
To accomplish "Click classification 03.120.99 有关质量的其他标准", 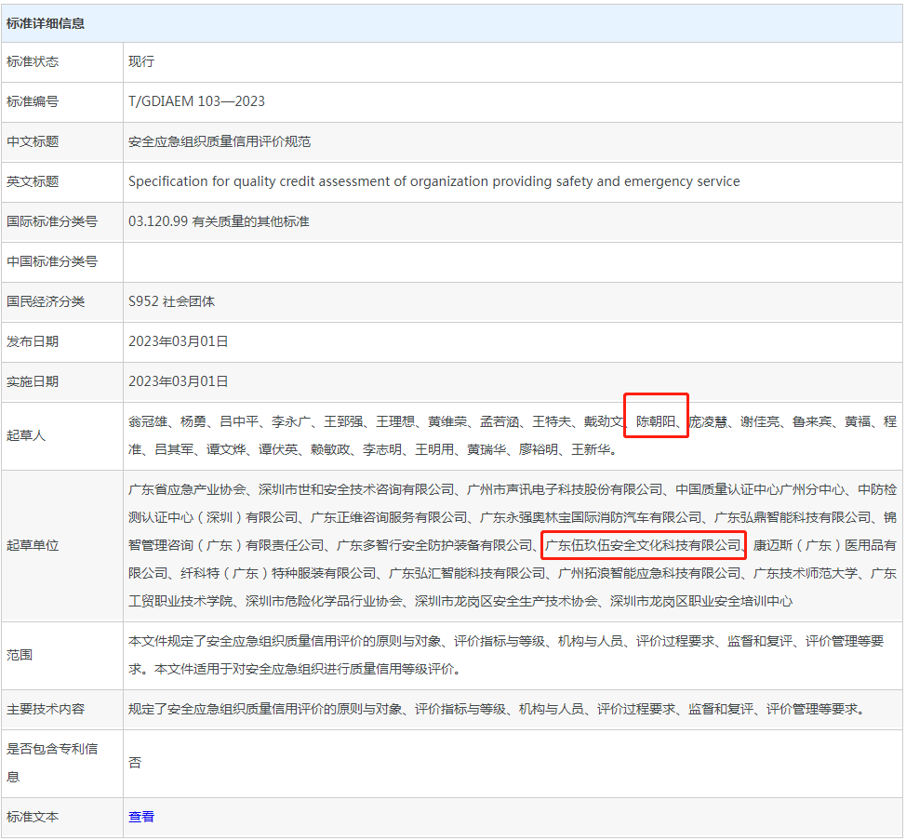I will 219,221.
